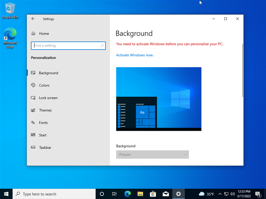Click the Background picture icon in sidebar
The image size is (266, 199).
pos(33,73)
